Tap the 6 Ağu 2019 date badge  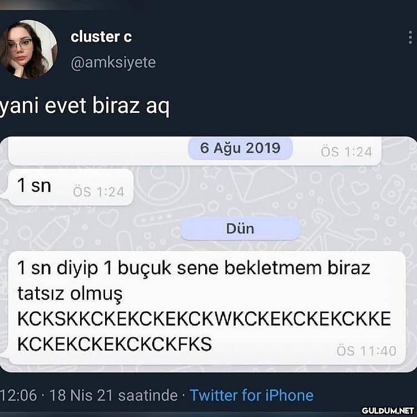coord(240,148)
